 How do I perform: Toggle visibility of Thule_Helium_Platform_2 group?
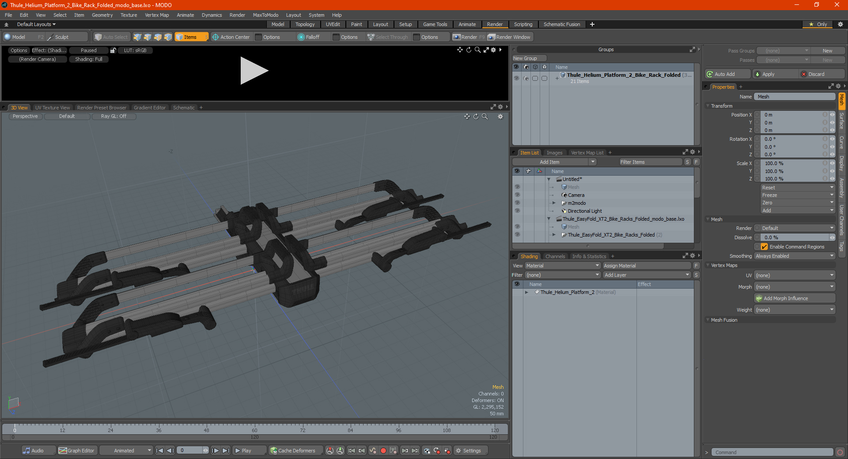pyautogui.click(x=516, y=78)
